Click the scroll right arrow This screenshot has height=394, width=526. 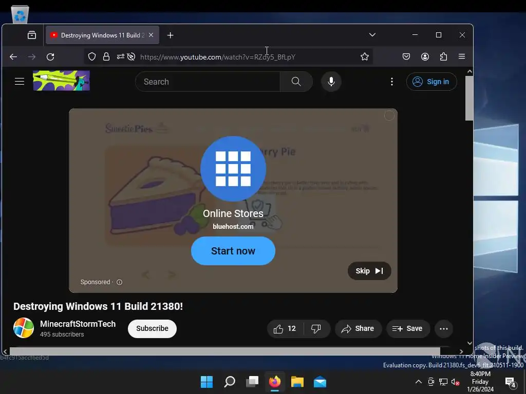point(462,351)
